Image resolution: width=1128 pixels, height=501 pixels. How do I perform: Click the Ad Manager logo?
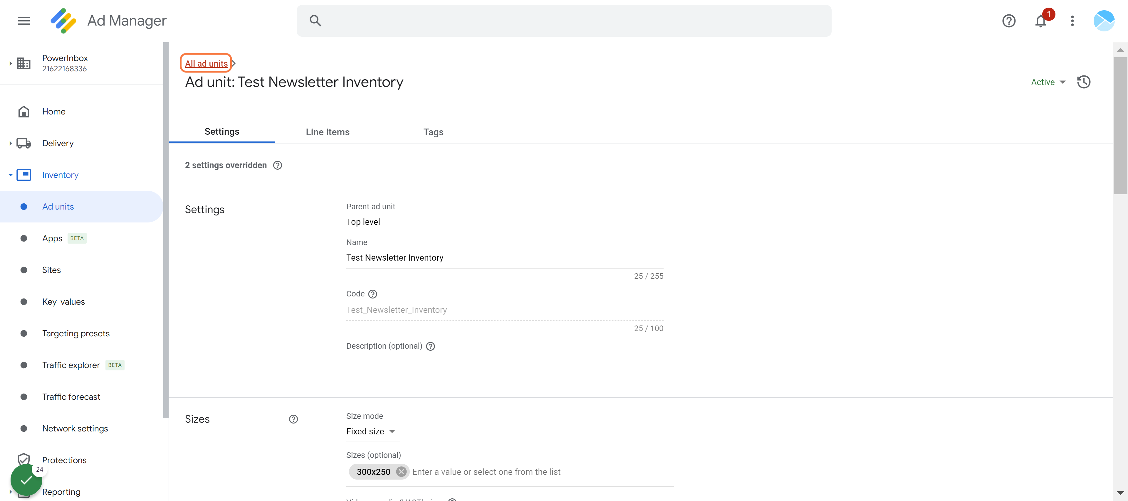tap(63, 21)
